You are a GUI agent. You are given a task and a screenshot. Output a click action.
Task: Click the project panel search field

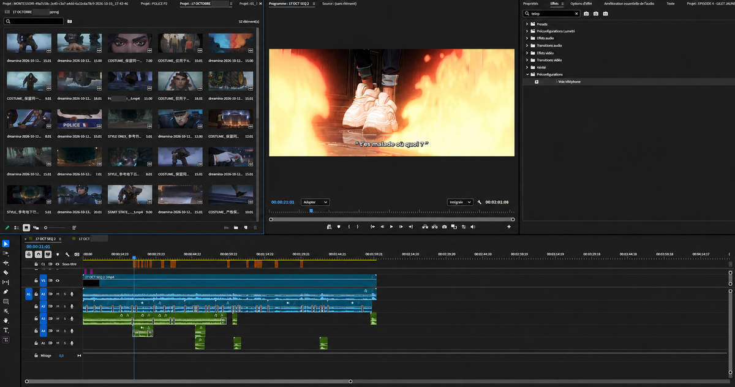click(34, 21)
